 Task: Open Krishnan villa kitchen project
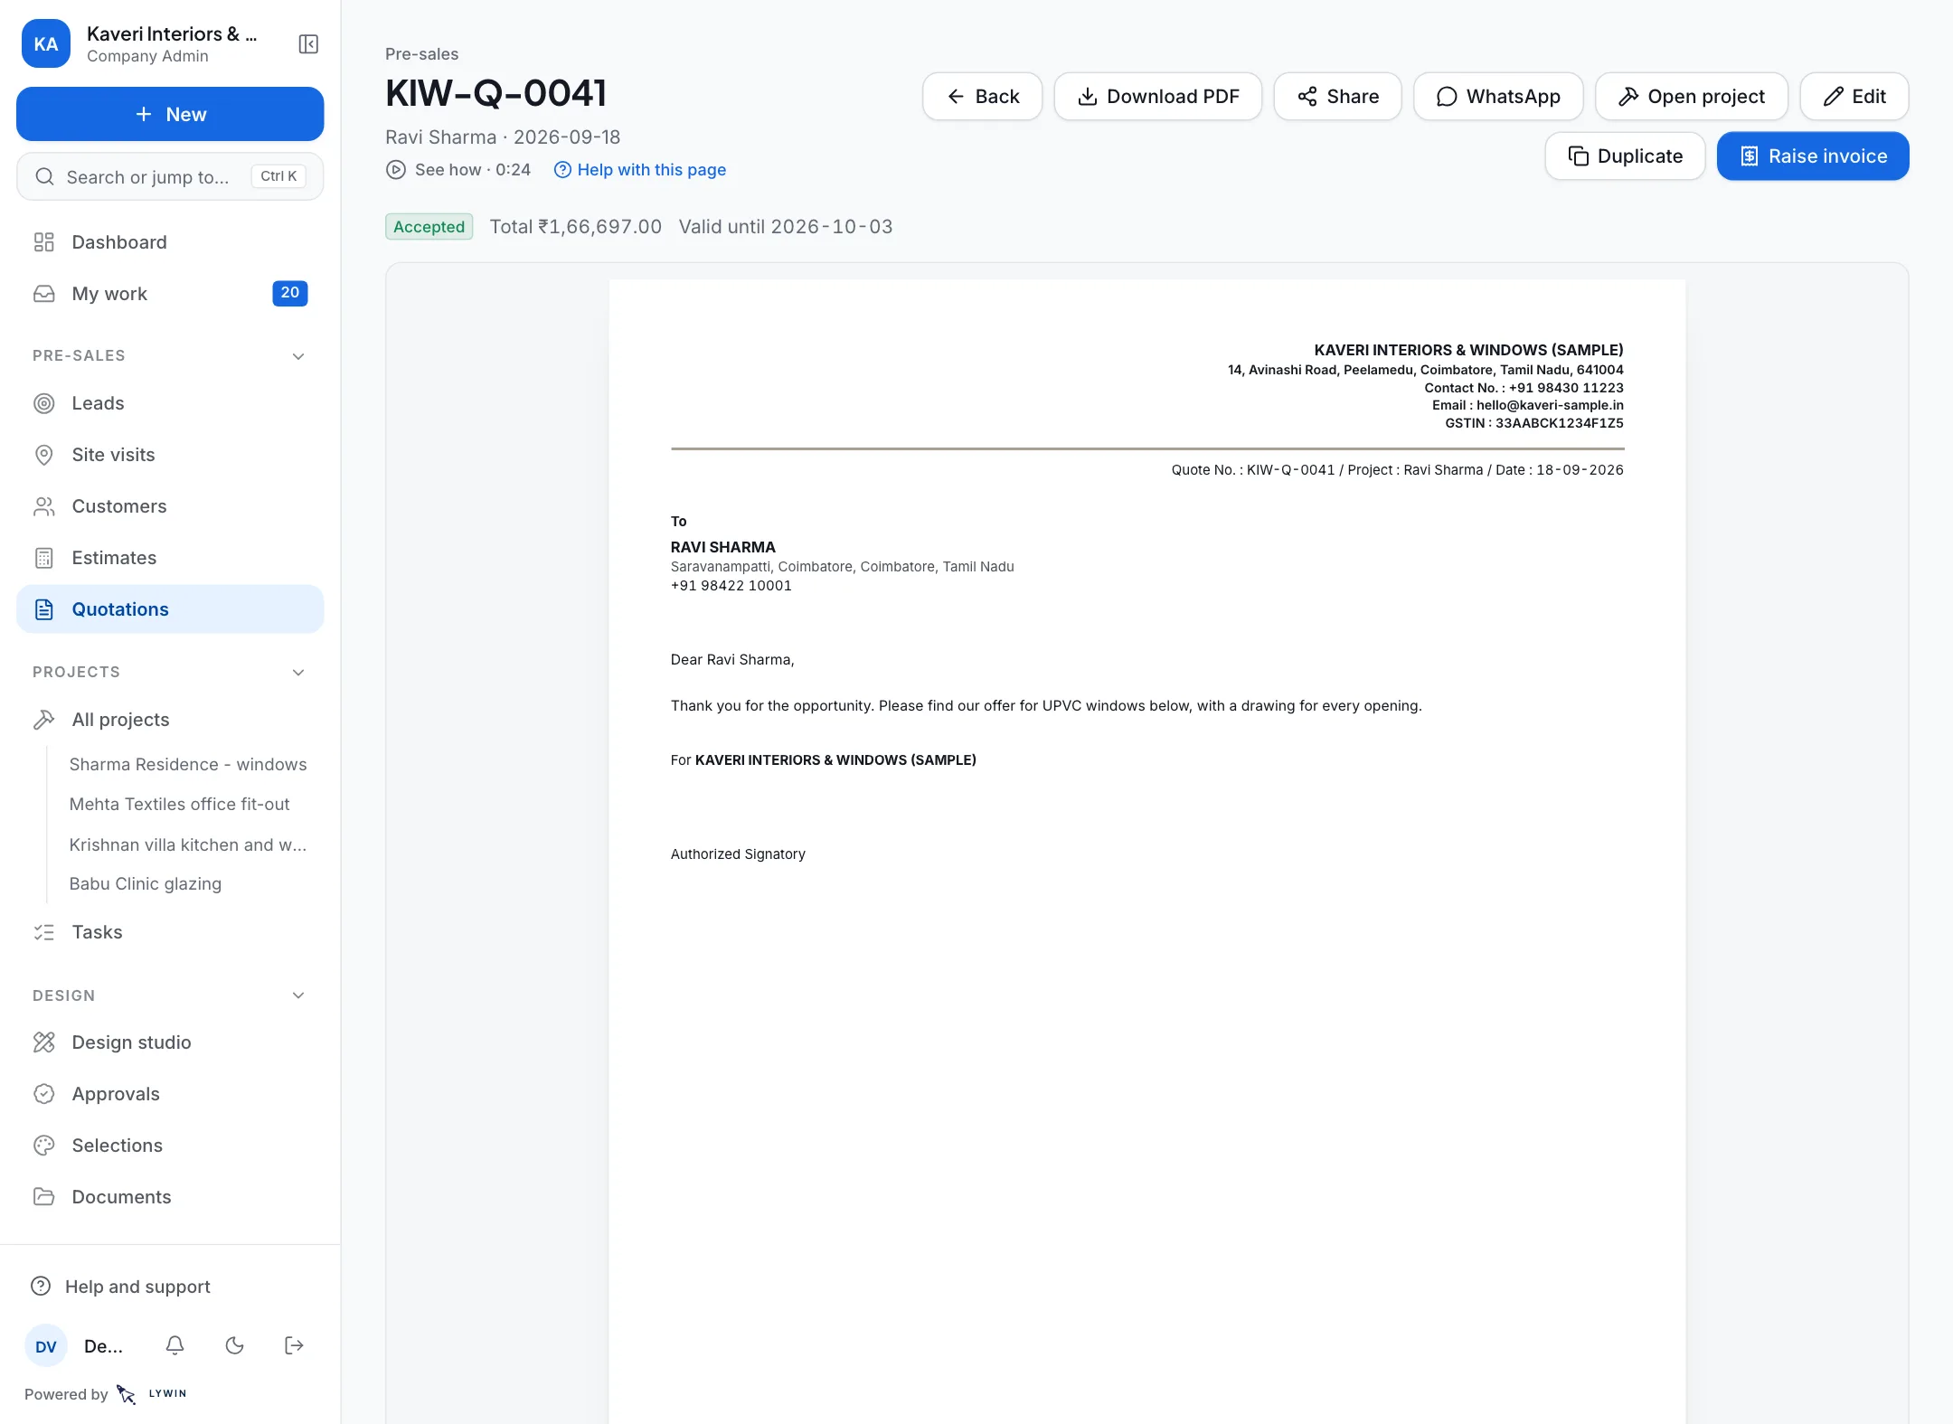[188, 845]
